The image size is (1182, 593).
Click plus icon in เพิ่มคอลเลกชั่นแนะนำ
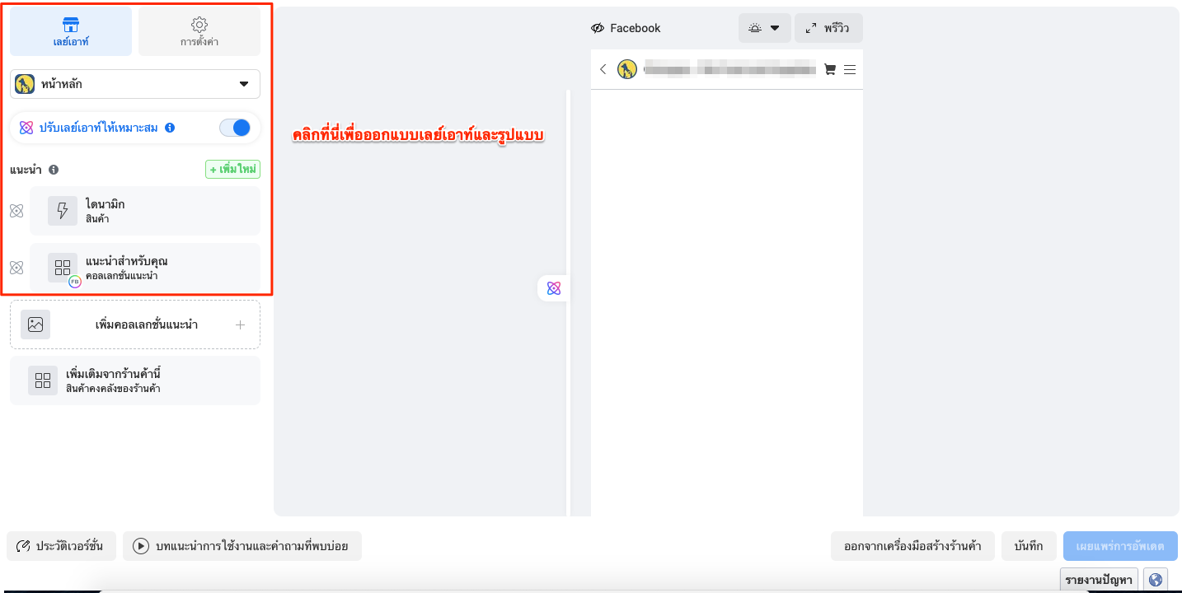[241, 325]
